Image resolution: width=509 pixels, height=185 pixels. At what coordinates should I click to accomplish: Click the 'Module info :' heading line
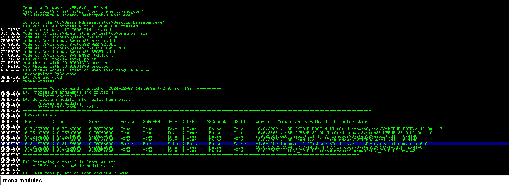(40, 114)
